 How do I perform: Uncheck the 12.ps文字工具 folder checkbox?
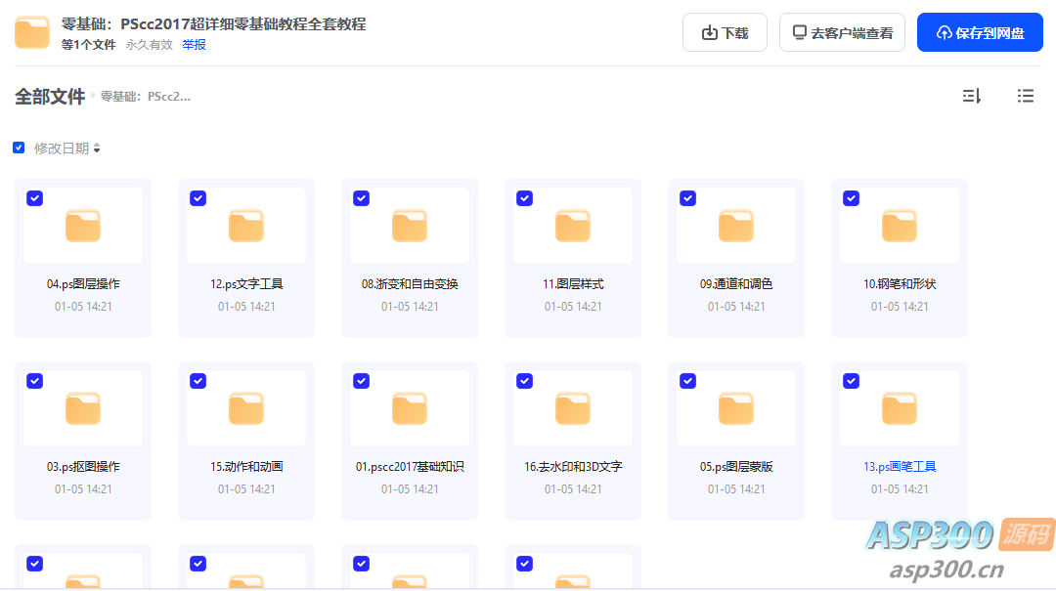click(198, 198)
